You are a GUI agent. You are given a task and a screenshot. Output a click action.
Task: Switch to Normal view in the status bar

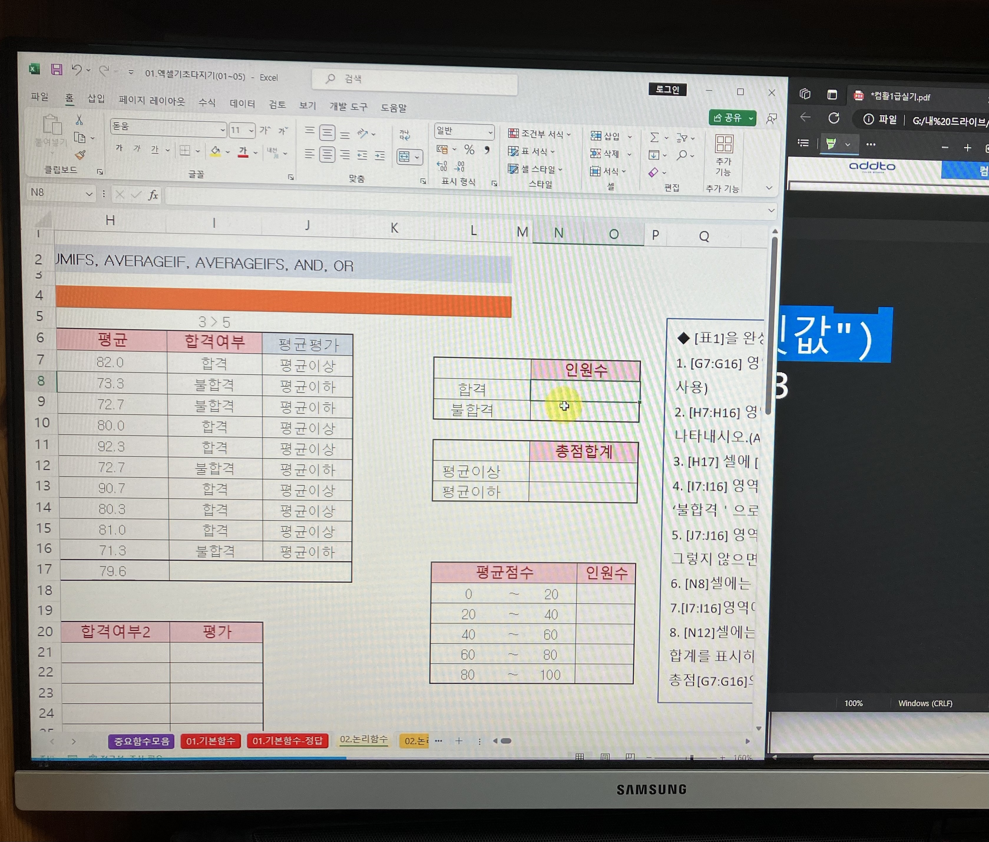pos(580,757)
